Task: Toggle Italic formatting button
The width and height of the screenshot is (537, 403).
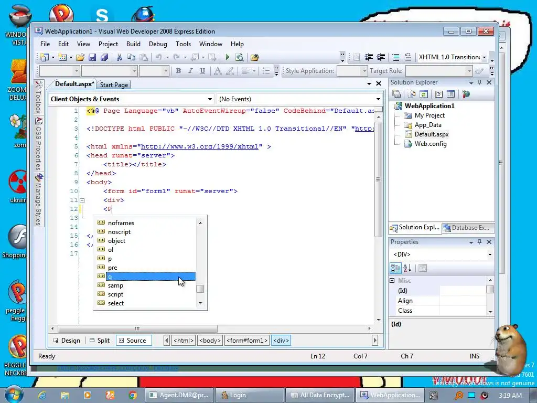Action: [x=190, y=71]
